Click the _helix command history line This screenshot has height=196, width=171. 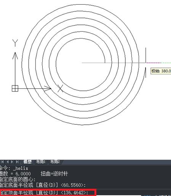coord(14,169)
